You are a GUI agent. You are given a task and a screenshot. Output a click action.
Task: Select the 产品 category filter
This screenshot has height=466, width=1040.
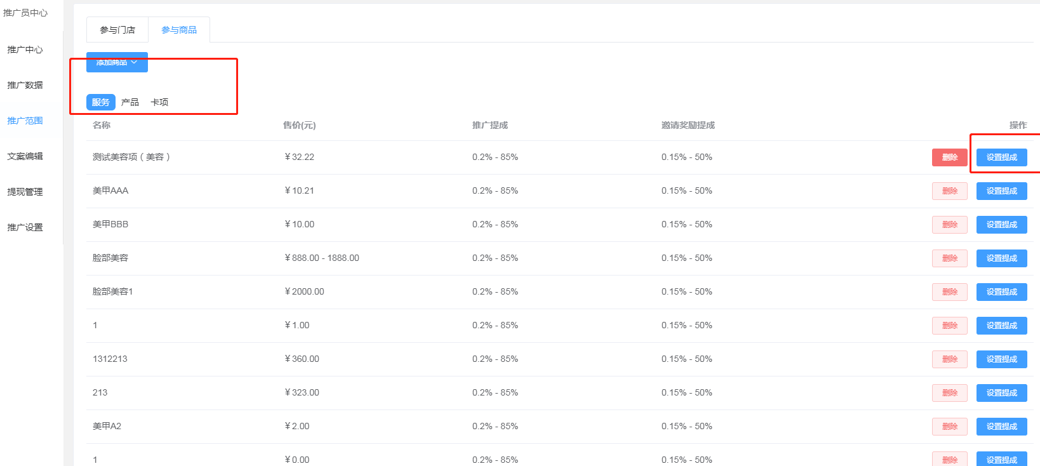[130, 102]
